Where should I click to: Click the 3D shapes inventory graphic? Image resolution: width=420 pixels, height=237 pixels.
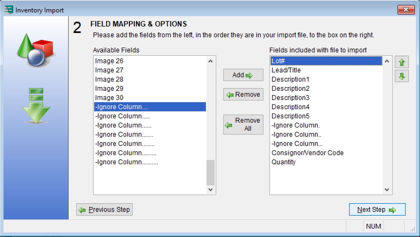(x=36, y=50)
